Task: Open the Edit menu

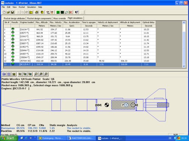Action: coord(9,7)
